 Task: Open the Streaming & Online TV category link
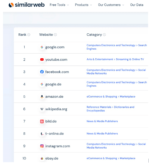coord(130,59)
